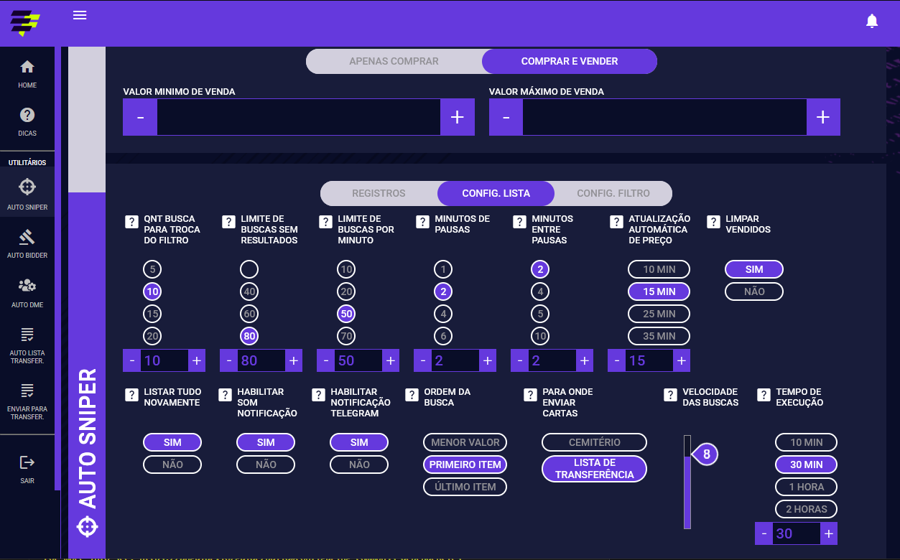Select Apenas Comprar mode
Image resolution: width=900 pixels, height=560 pixels.
pyautogui.click(x=394, y=61)
